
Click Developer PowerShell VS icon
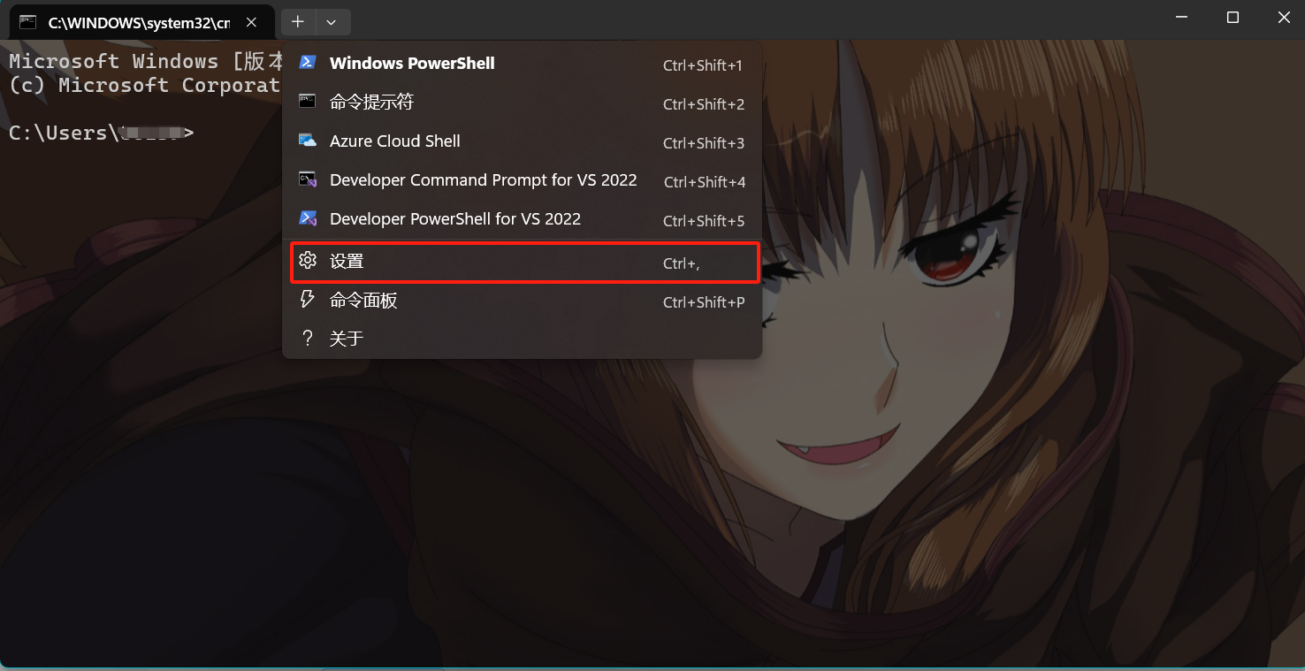coord(308,218)
